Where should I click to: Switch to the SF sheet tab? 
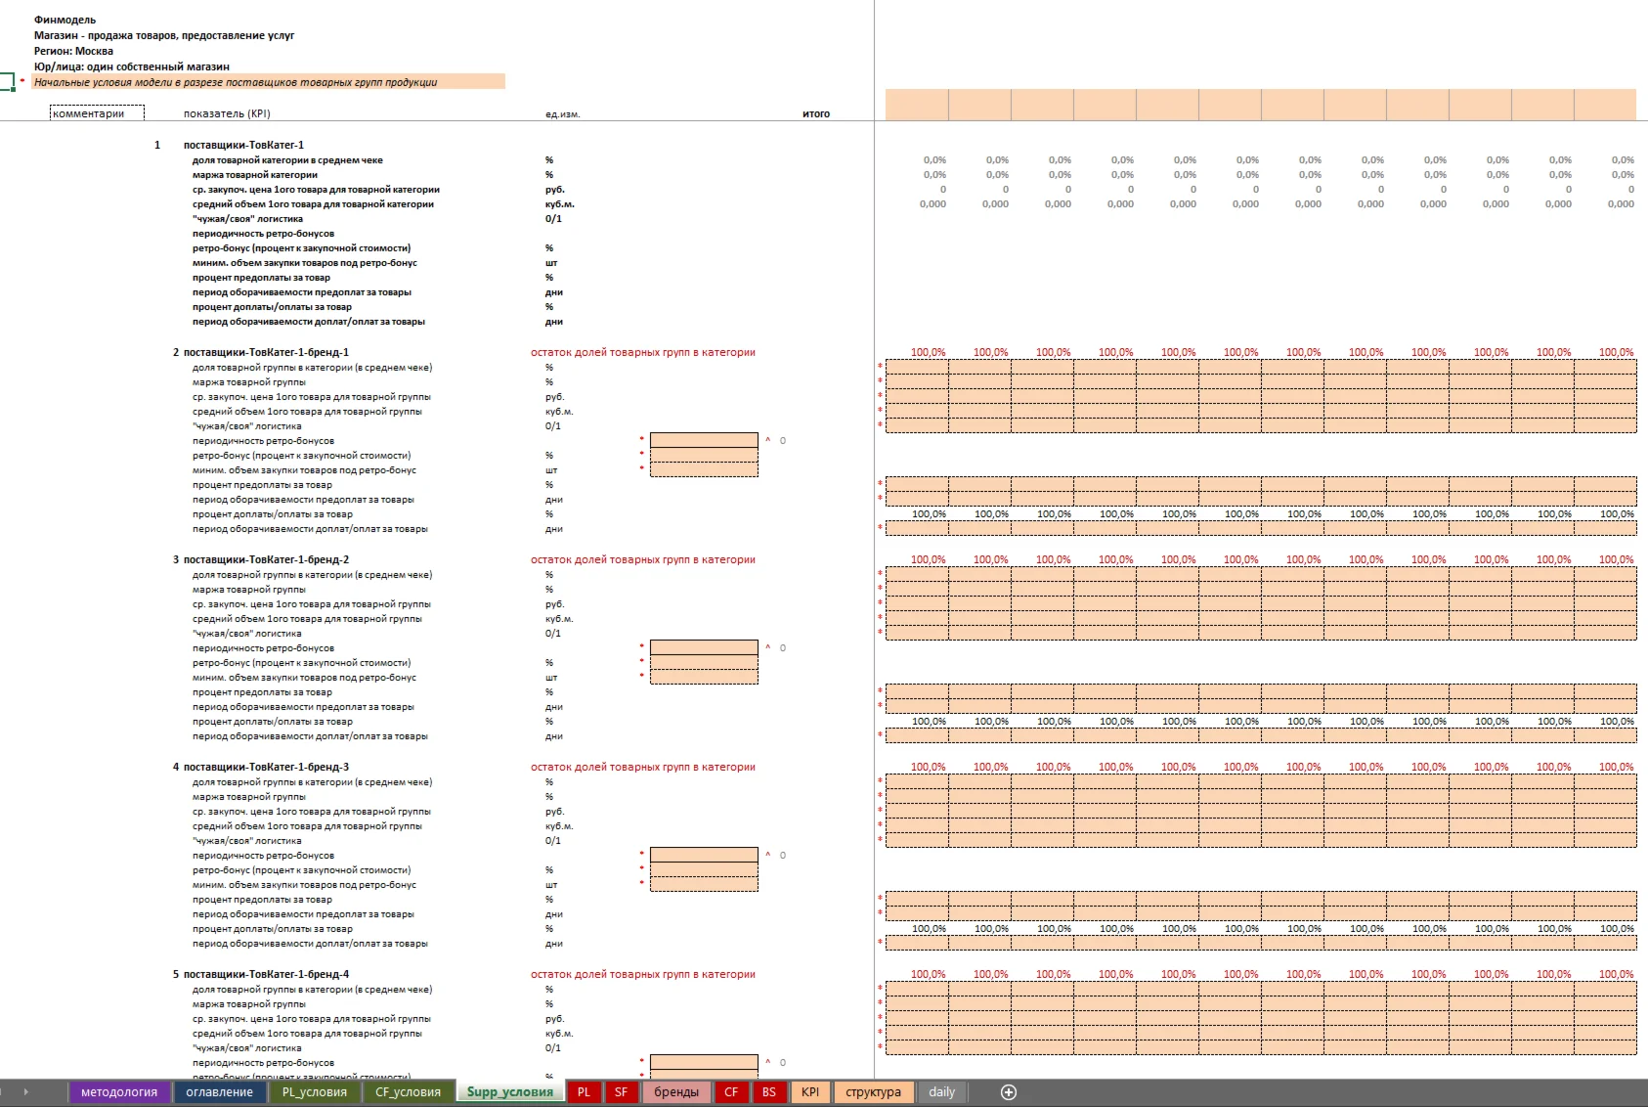621,1092
